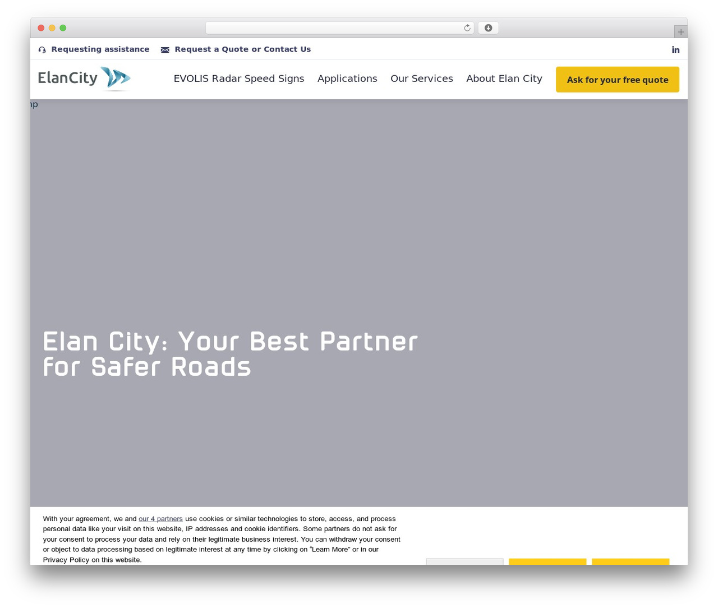This screenshot has height=608, width=718.
Task: Click the Ask for your free quote button
Action: (x=618, y=80)
